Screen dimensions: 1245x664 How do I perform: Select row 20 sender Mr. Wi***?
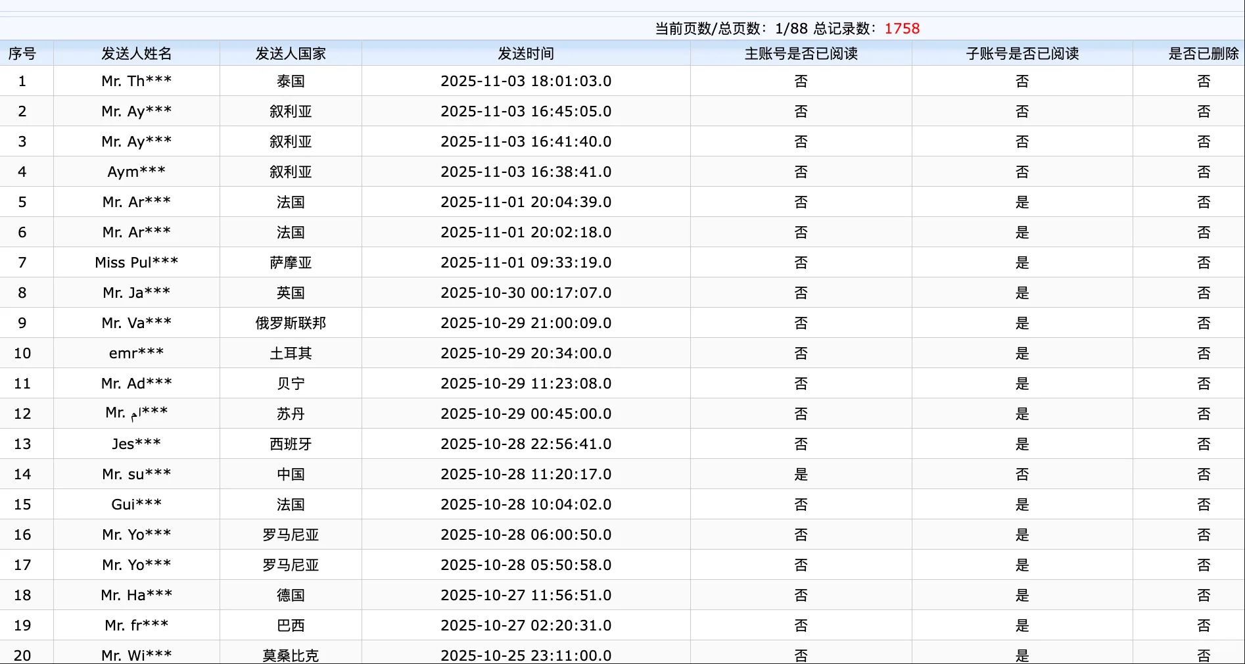point(135,655)
